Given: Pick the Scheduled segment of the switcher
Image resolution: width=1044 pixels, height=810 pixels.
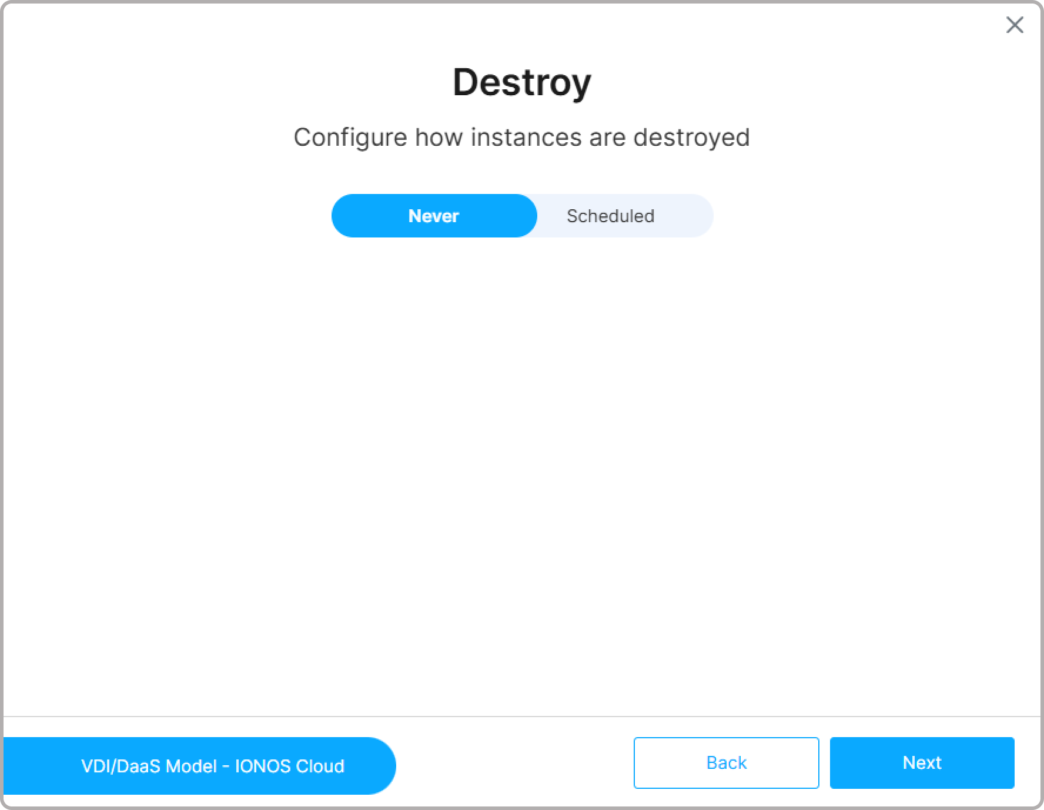Looking at the screenshot, I should point(610,216).
